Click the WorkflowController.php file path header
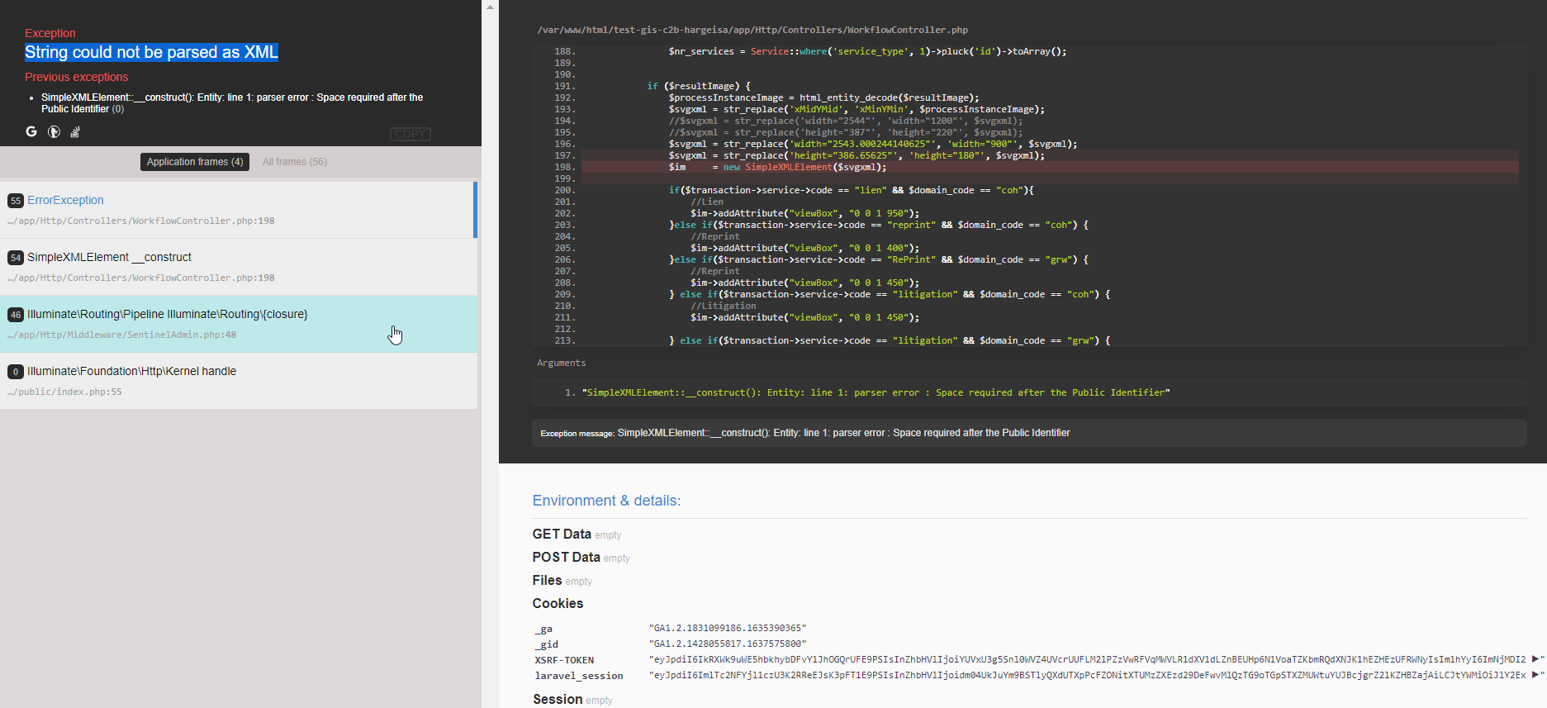The width and height of the screenshot is (1547, 708). (752, 30)
